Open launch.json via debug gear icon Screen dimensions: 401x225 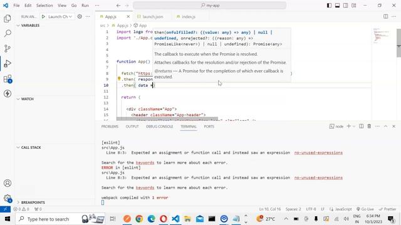(80, 17)
